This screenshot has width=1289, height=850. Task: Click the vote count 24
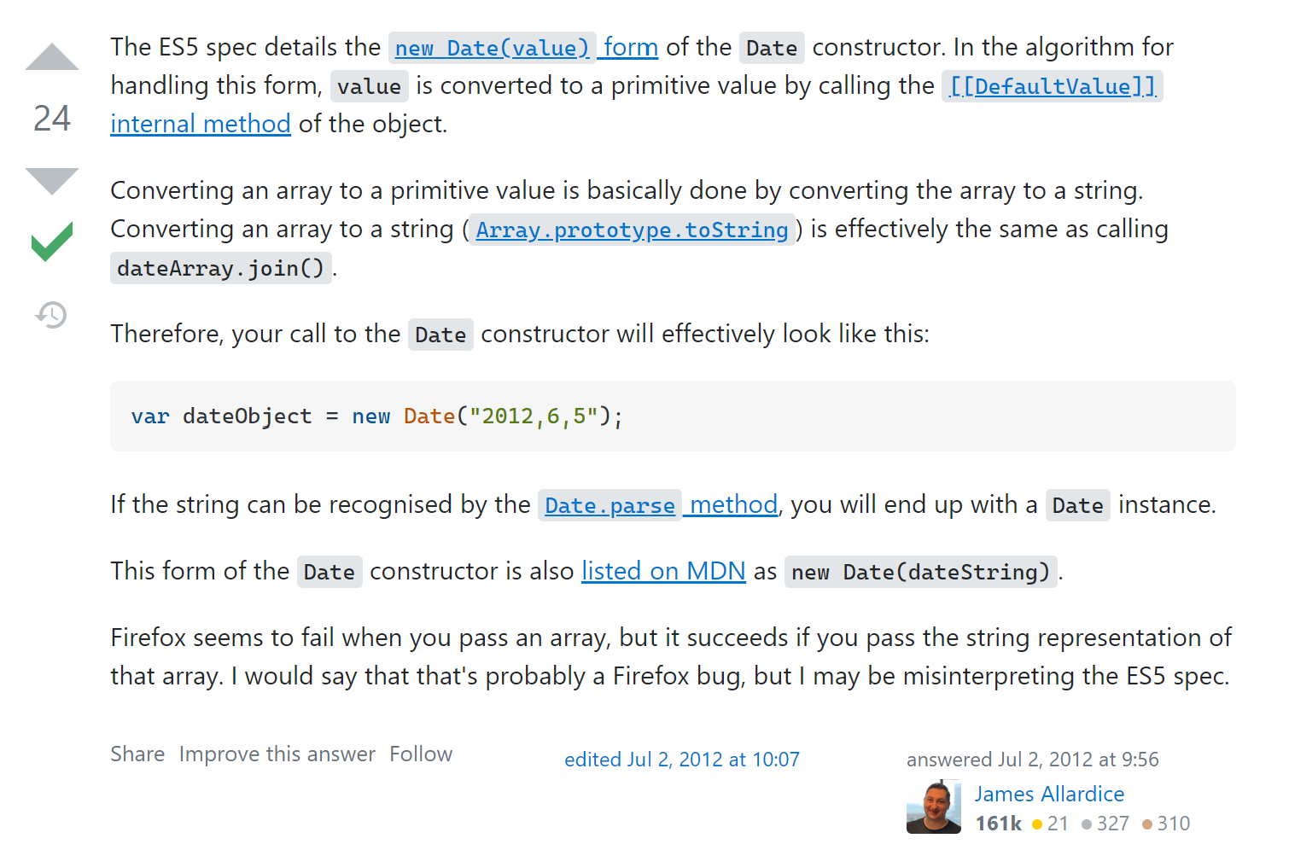pyautogui.click(x=52, y=119)
